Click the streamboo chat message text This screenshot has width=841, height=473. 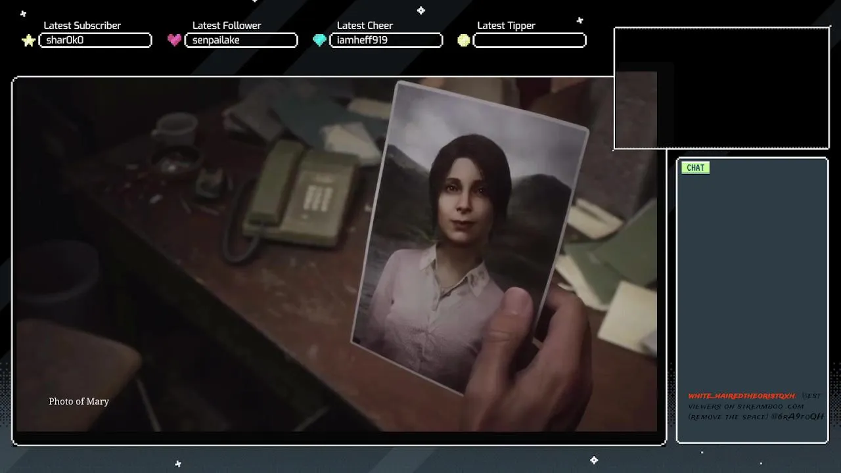(756, 406)
